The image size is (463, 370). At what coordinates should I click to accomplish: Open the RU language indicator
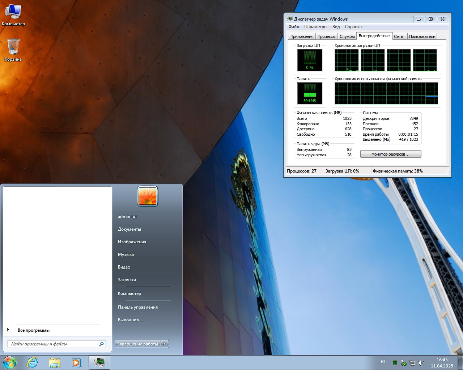point(384,362)
